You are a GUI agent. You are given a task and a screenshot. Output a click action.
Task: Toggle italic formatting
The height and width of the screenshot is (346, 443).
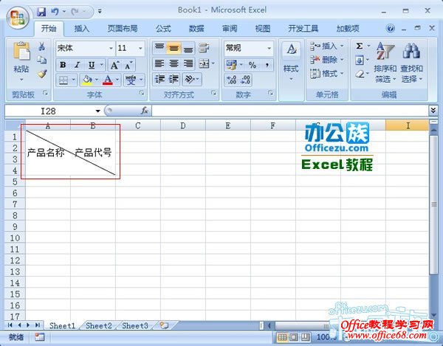click(x=77, y=65)
